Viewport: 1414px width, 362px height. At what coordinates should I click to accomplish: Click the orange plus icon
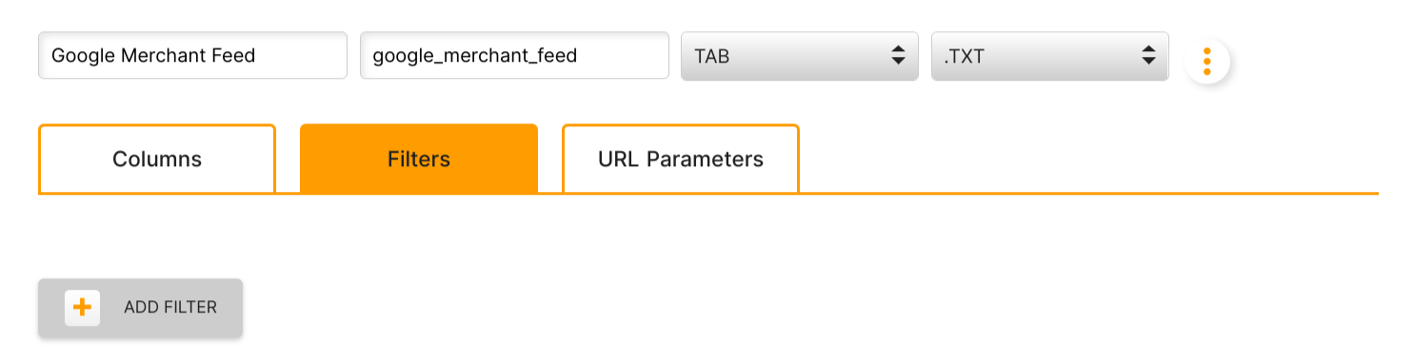point(83,308)
